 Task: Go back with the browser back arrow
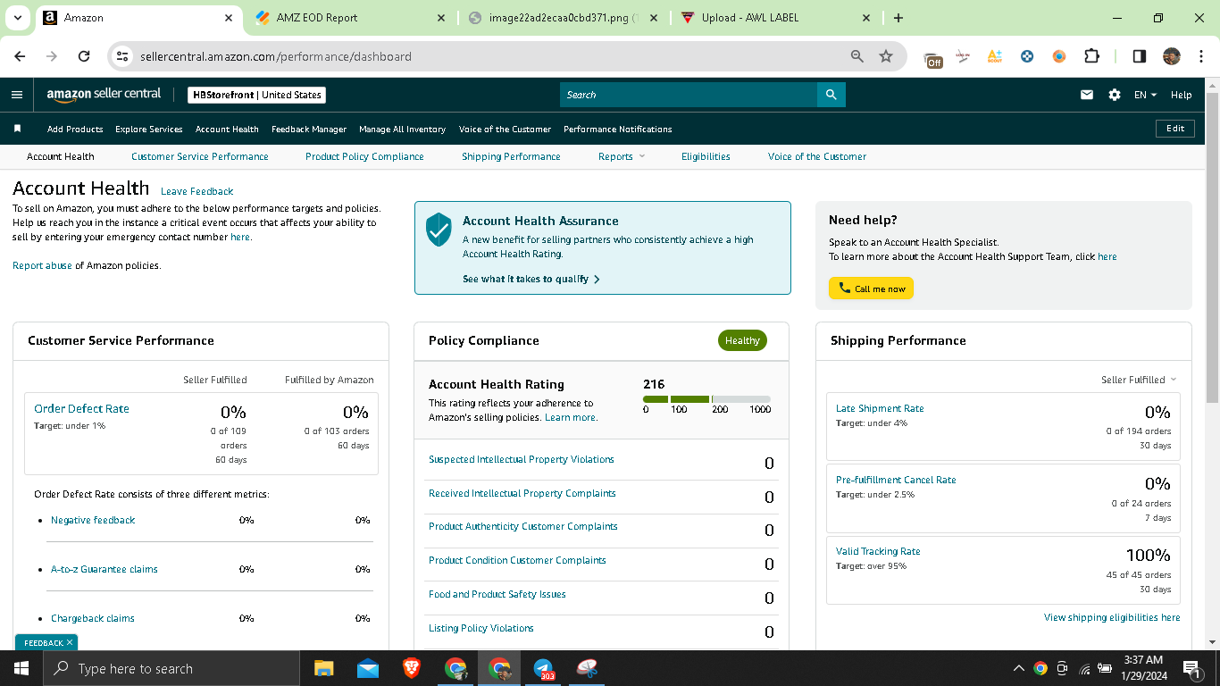pos(21,56)
